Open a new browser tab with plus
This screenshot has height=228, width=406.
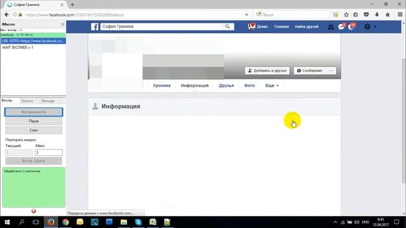click(72, 4)
